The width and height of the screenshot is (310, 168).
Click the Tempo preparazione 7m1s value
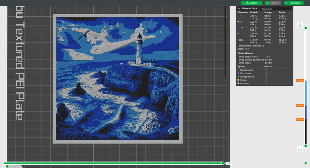268,57
